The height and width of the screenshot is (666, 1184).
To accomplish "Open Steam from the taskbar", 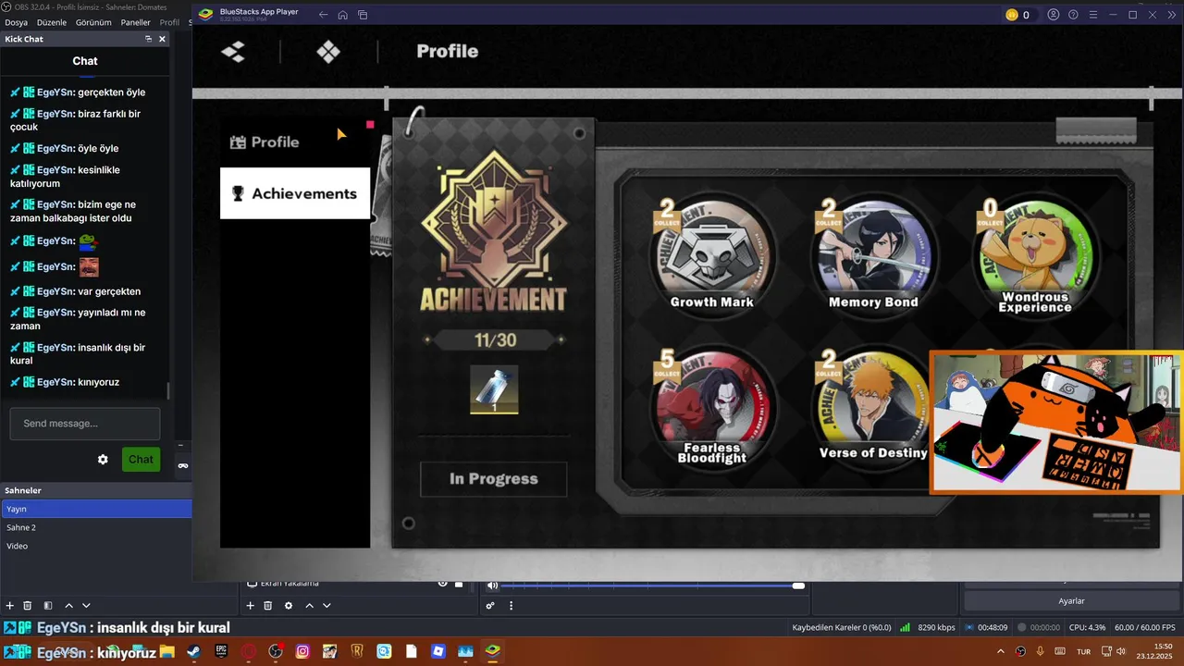I will [193, 651].
